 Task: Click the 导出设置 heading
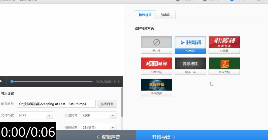point(7,93)
